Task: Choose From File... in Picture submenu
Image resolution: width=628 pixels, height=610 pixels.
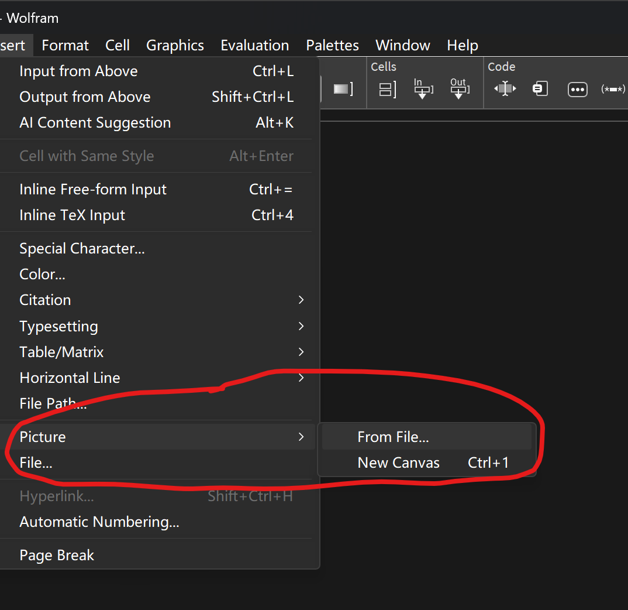Action: tap(393, 437)
